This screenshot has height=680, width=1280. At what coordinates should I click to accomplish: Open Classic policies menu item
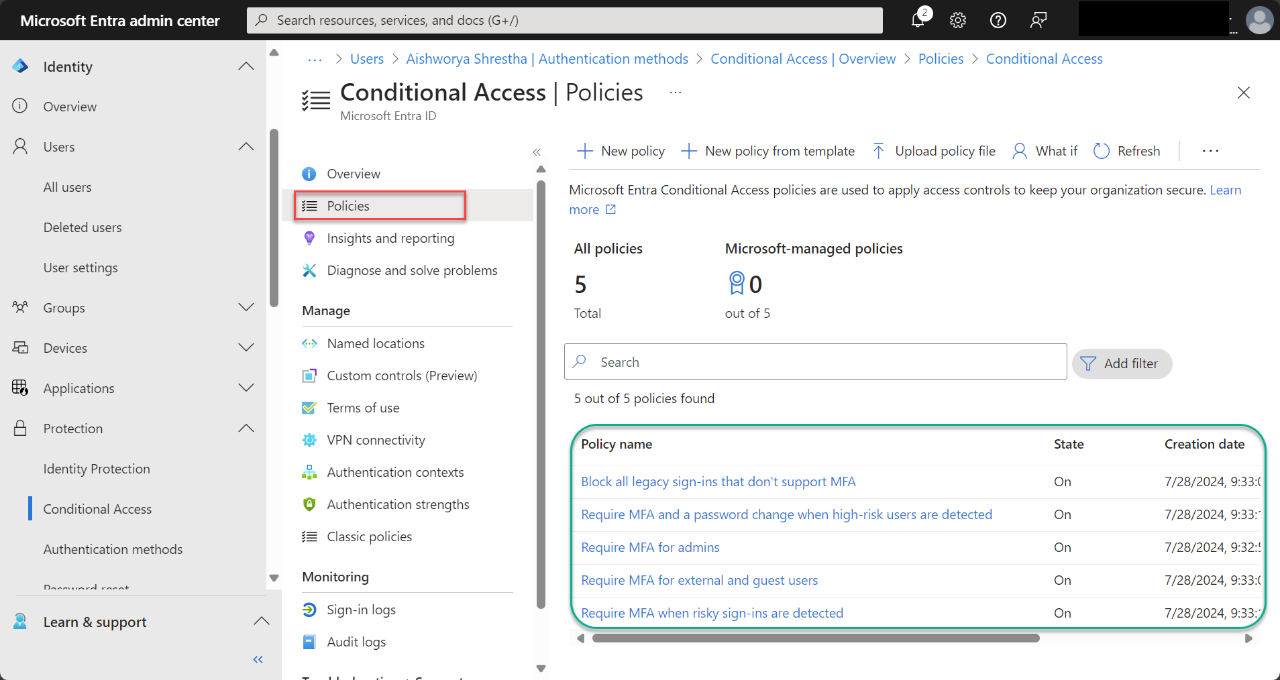(370, 536)
